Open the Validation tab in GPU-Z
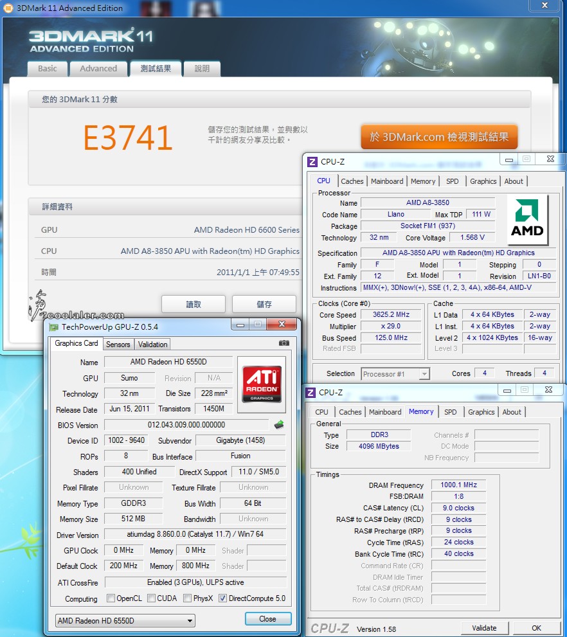This screenshot has width=567, height=637. point(152,344)
